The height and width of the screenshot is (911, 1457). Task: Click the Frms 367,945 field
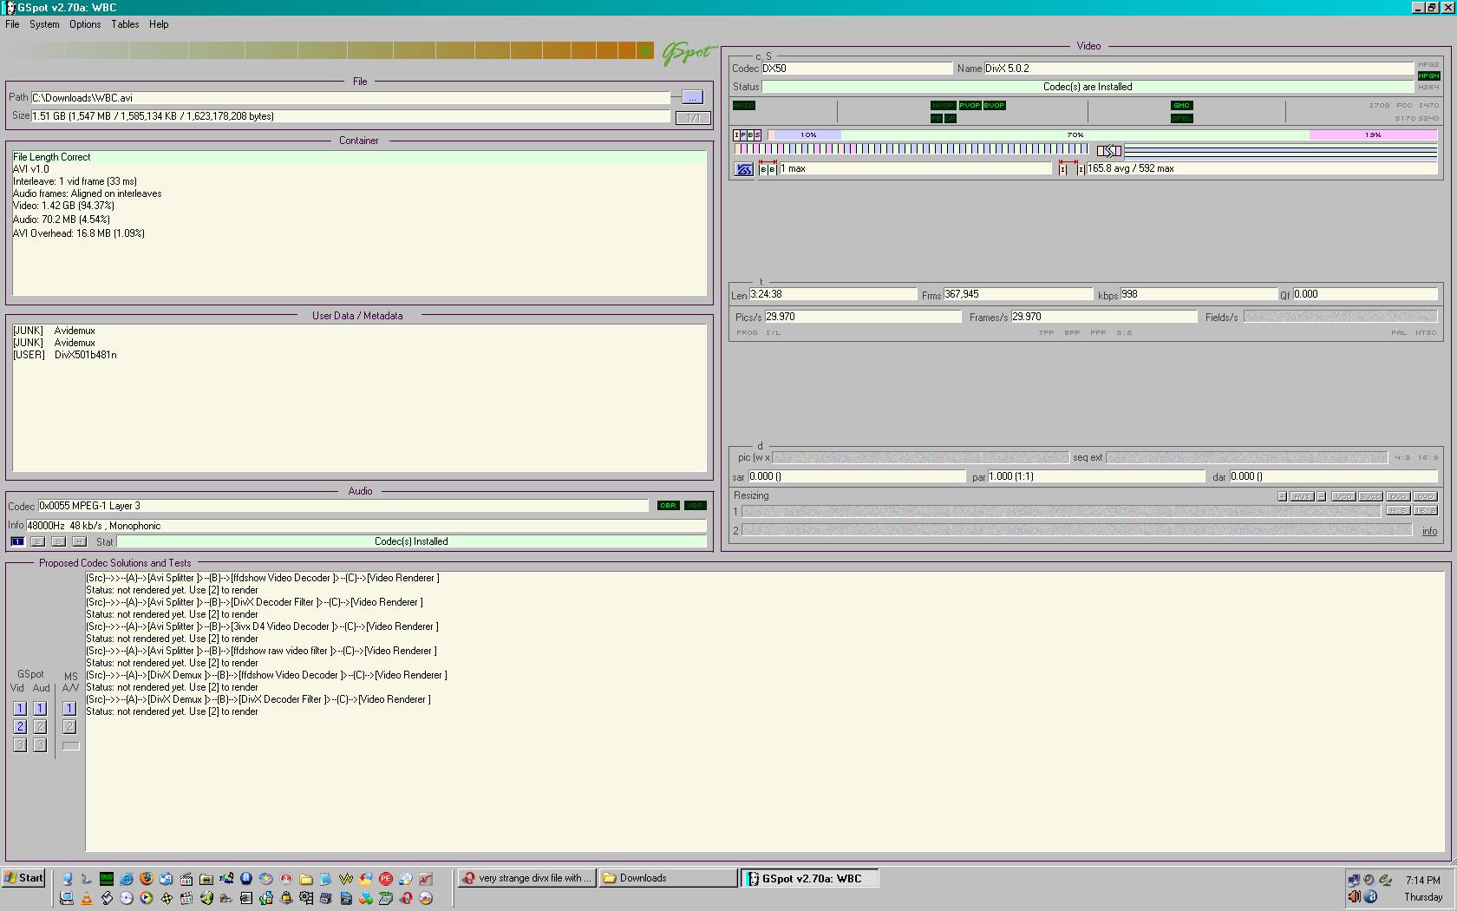click(x=1018, y=294)
